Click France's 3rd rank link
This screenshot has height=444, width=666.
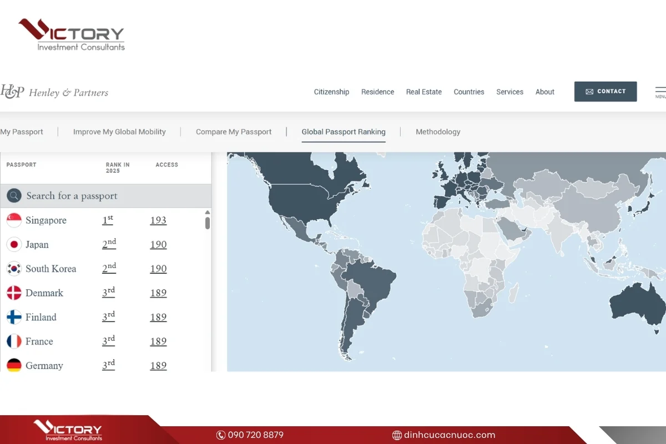click(x=109, y=341)
